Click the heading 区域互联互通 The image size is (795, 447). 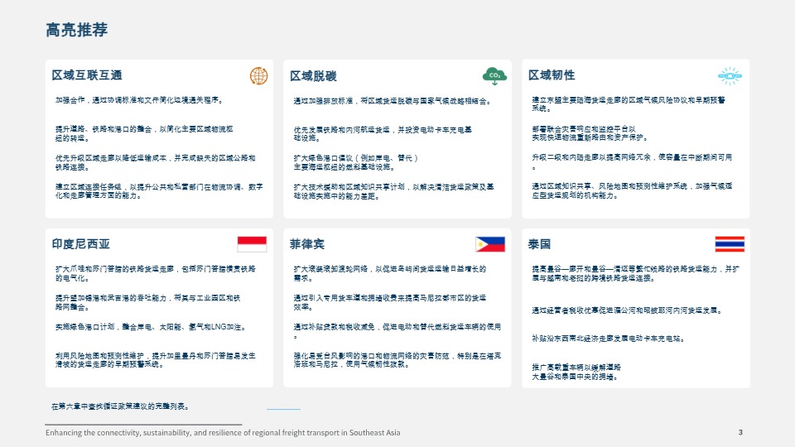pyautogui.click(x=87, y=75)
